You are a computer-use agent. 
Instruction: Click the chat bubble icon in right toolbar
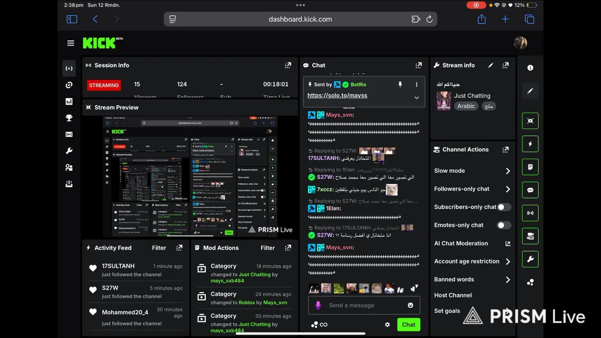[x=530, y=190]
